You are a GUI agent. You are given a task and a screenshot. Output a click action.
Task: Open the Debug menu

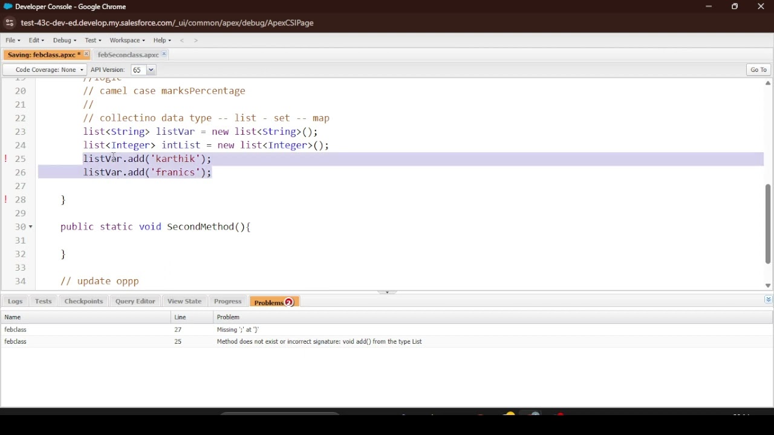65,40
